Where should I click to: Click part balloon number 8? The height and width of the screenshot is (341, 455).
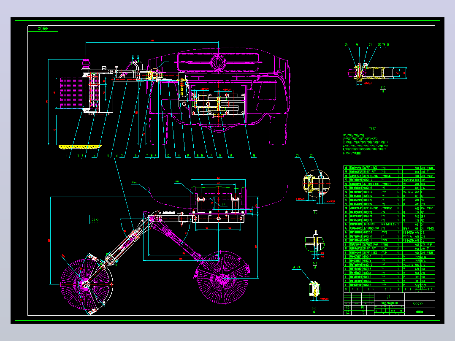click(x=135, y=156)
